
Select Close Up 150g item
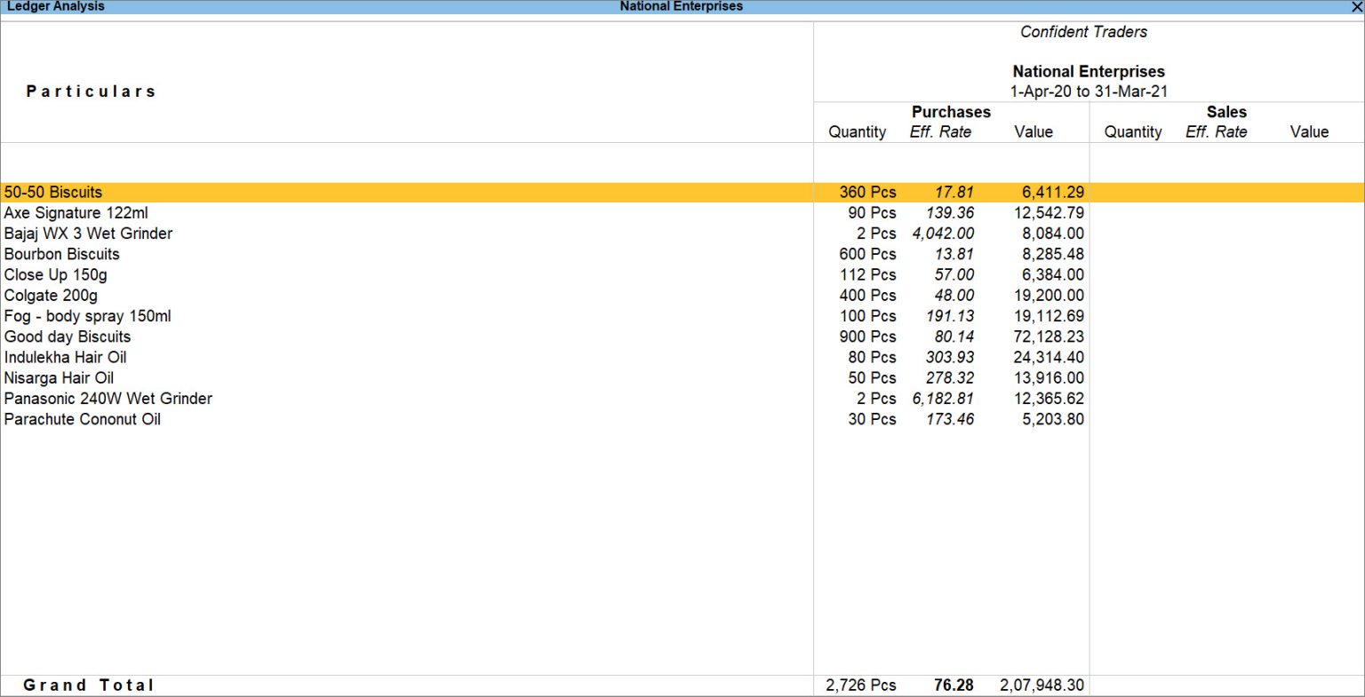[x=55, y=275]
